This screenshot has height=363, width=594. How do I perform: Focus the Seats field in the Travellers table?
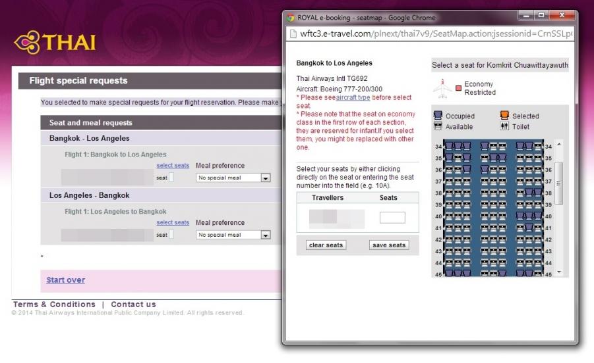392,218
